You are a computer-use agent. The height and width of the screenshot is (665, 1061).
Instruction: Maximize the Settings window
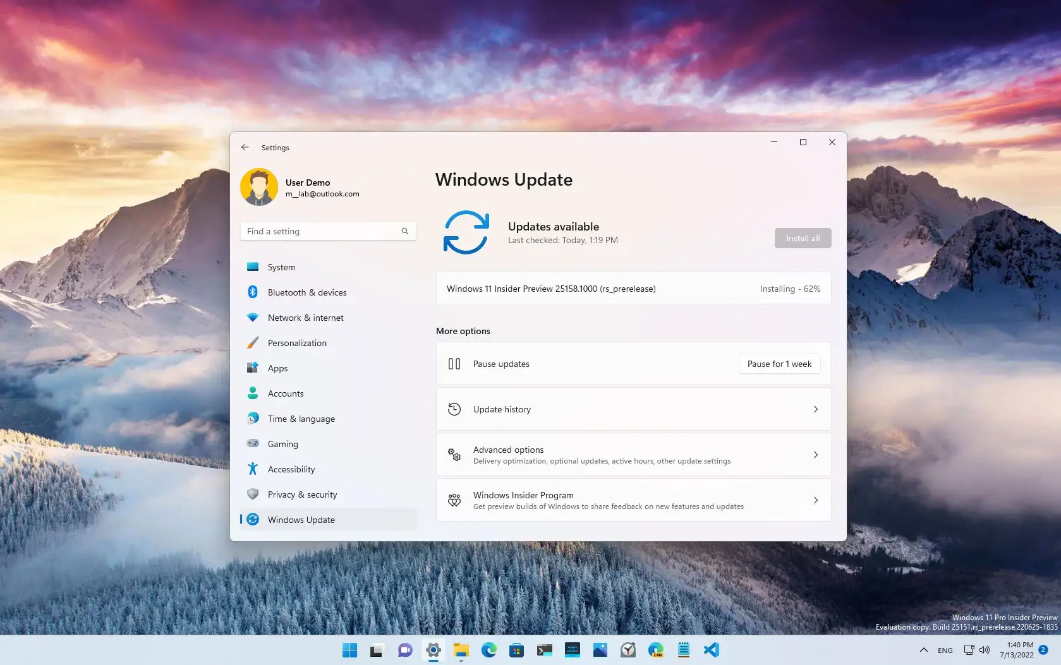[x=803, y=142]
